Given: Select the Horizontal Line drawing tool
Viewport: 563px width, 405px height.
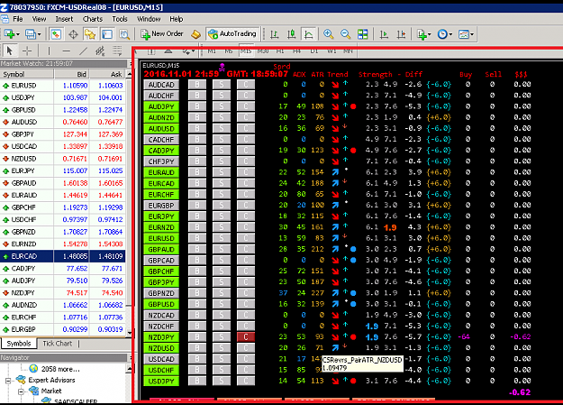Looking at the screenshot, I should click(66, 51).
